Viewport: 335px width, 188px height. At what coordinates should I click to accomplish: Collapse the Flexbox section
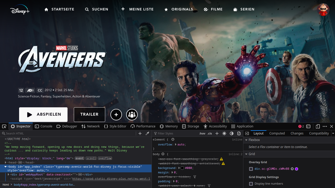point(246,140)
